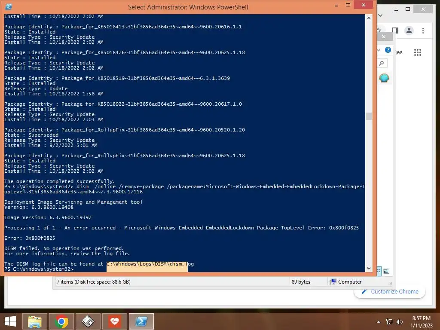The width and height of the screenshot is (440, 330).
Task: Switch Explorer to large thumbnails view
Action: click(386, 271)
